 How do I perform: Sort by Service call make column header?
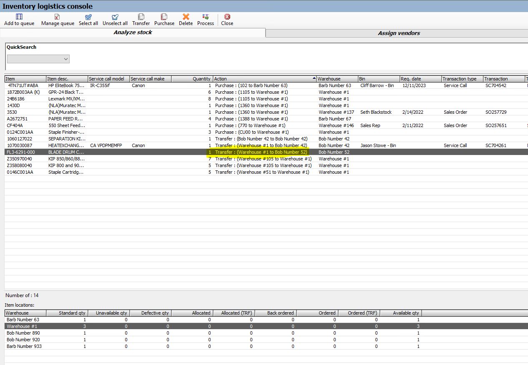[151, 79]
